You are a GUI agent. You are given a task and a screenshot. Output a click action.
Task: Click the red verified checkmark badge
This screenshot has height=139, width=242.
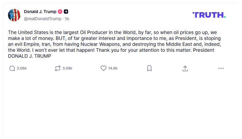(60, 12)
